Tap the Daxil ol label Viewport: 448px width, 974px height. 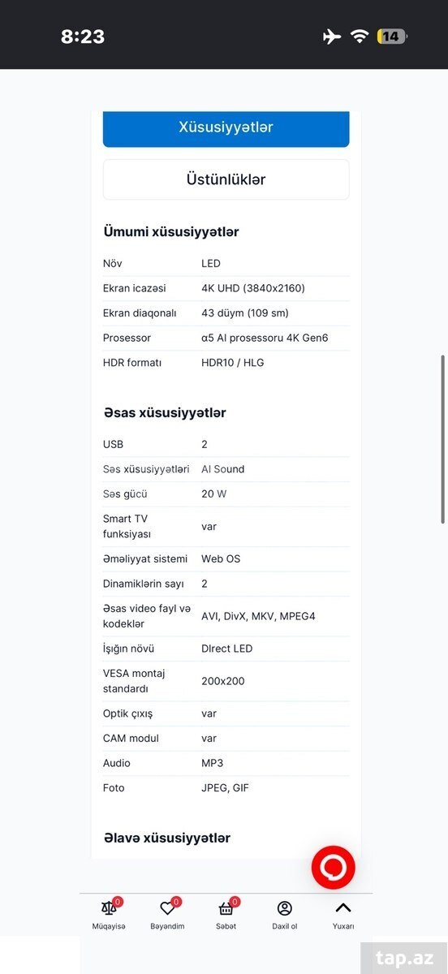(284, 926)
